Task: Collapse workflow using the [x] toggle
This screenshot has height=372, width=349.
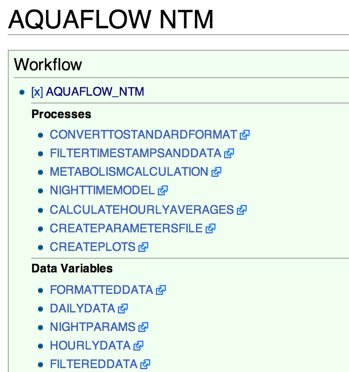Action: pyautogui.click(x=37, y=92)
